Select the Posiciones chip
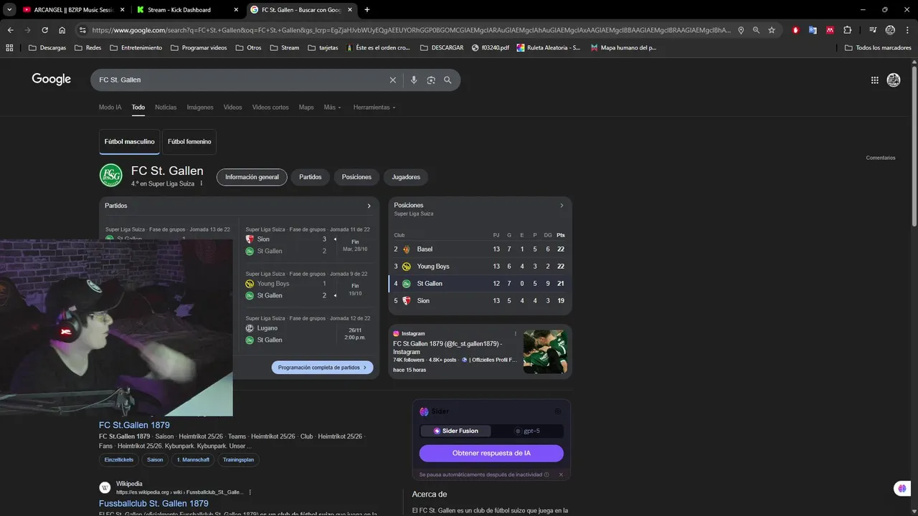Viewport: 918px width, 516px height. click(x=356, y=177)
